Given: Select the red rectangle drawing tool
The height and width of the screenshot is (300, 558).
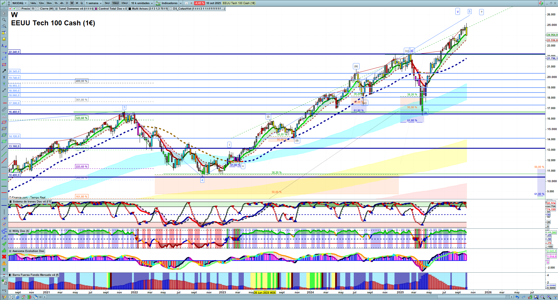Looking at the screenshot, I should [4, 65].
